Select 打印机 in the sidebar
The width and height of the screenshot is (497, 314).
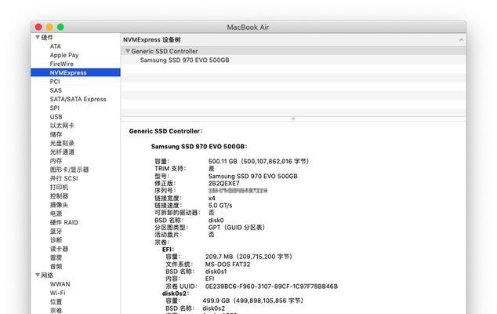tap(59, 187)
